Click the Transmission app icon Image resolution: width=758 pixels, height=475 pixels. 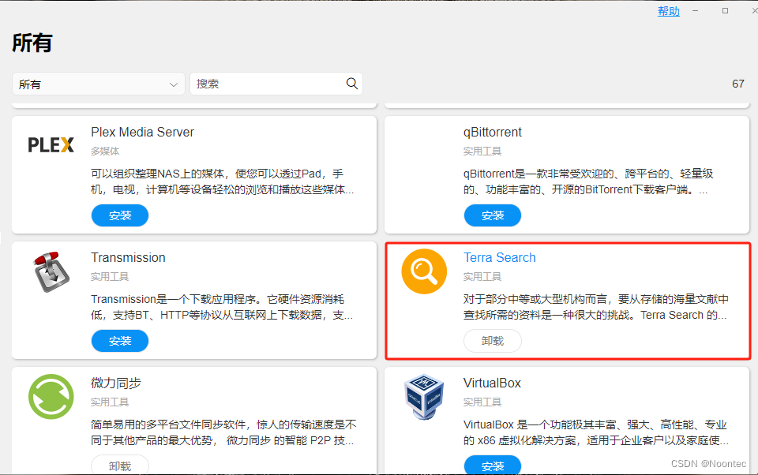tap(51, 271)
